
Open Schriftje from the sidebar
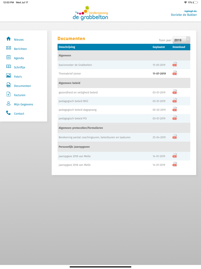coord(20,67)
